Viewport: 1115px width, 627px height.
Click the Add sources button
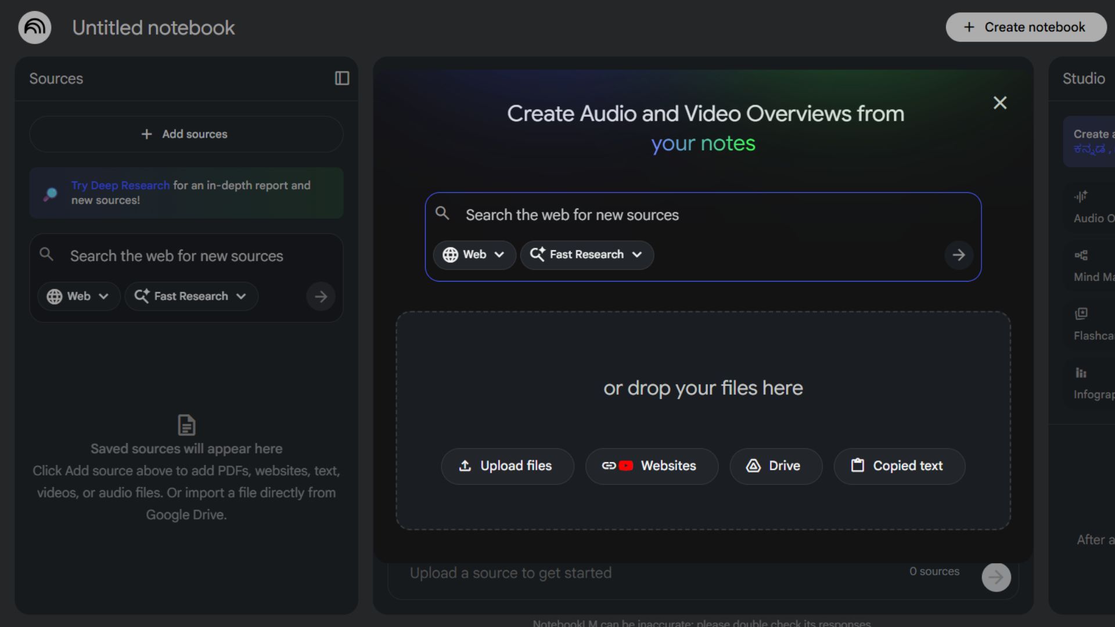[x=186, y=134]
